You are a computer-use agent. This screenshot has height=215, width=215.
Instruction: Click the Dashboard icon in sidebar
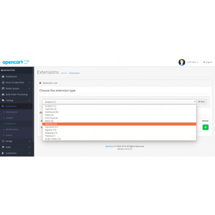(3, 77)
